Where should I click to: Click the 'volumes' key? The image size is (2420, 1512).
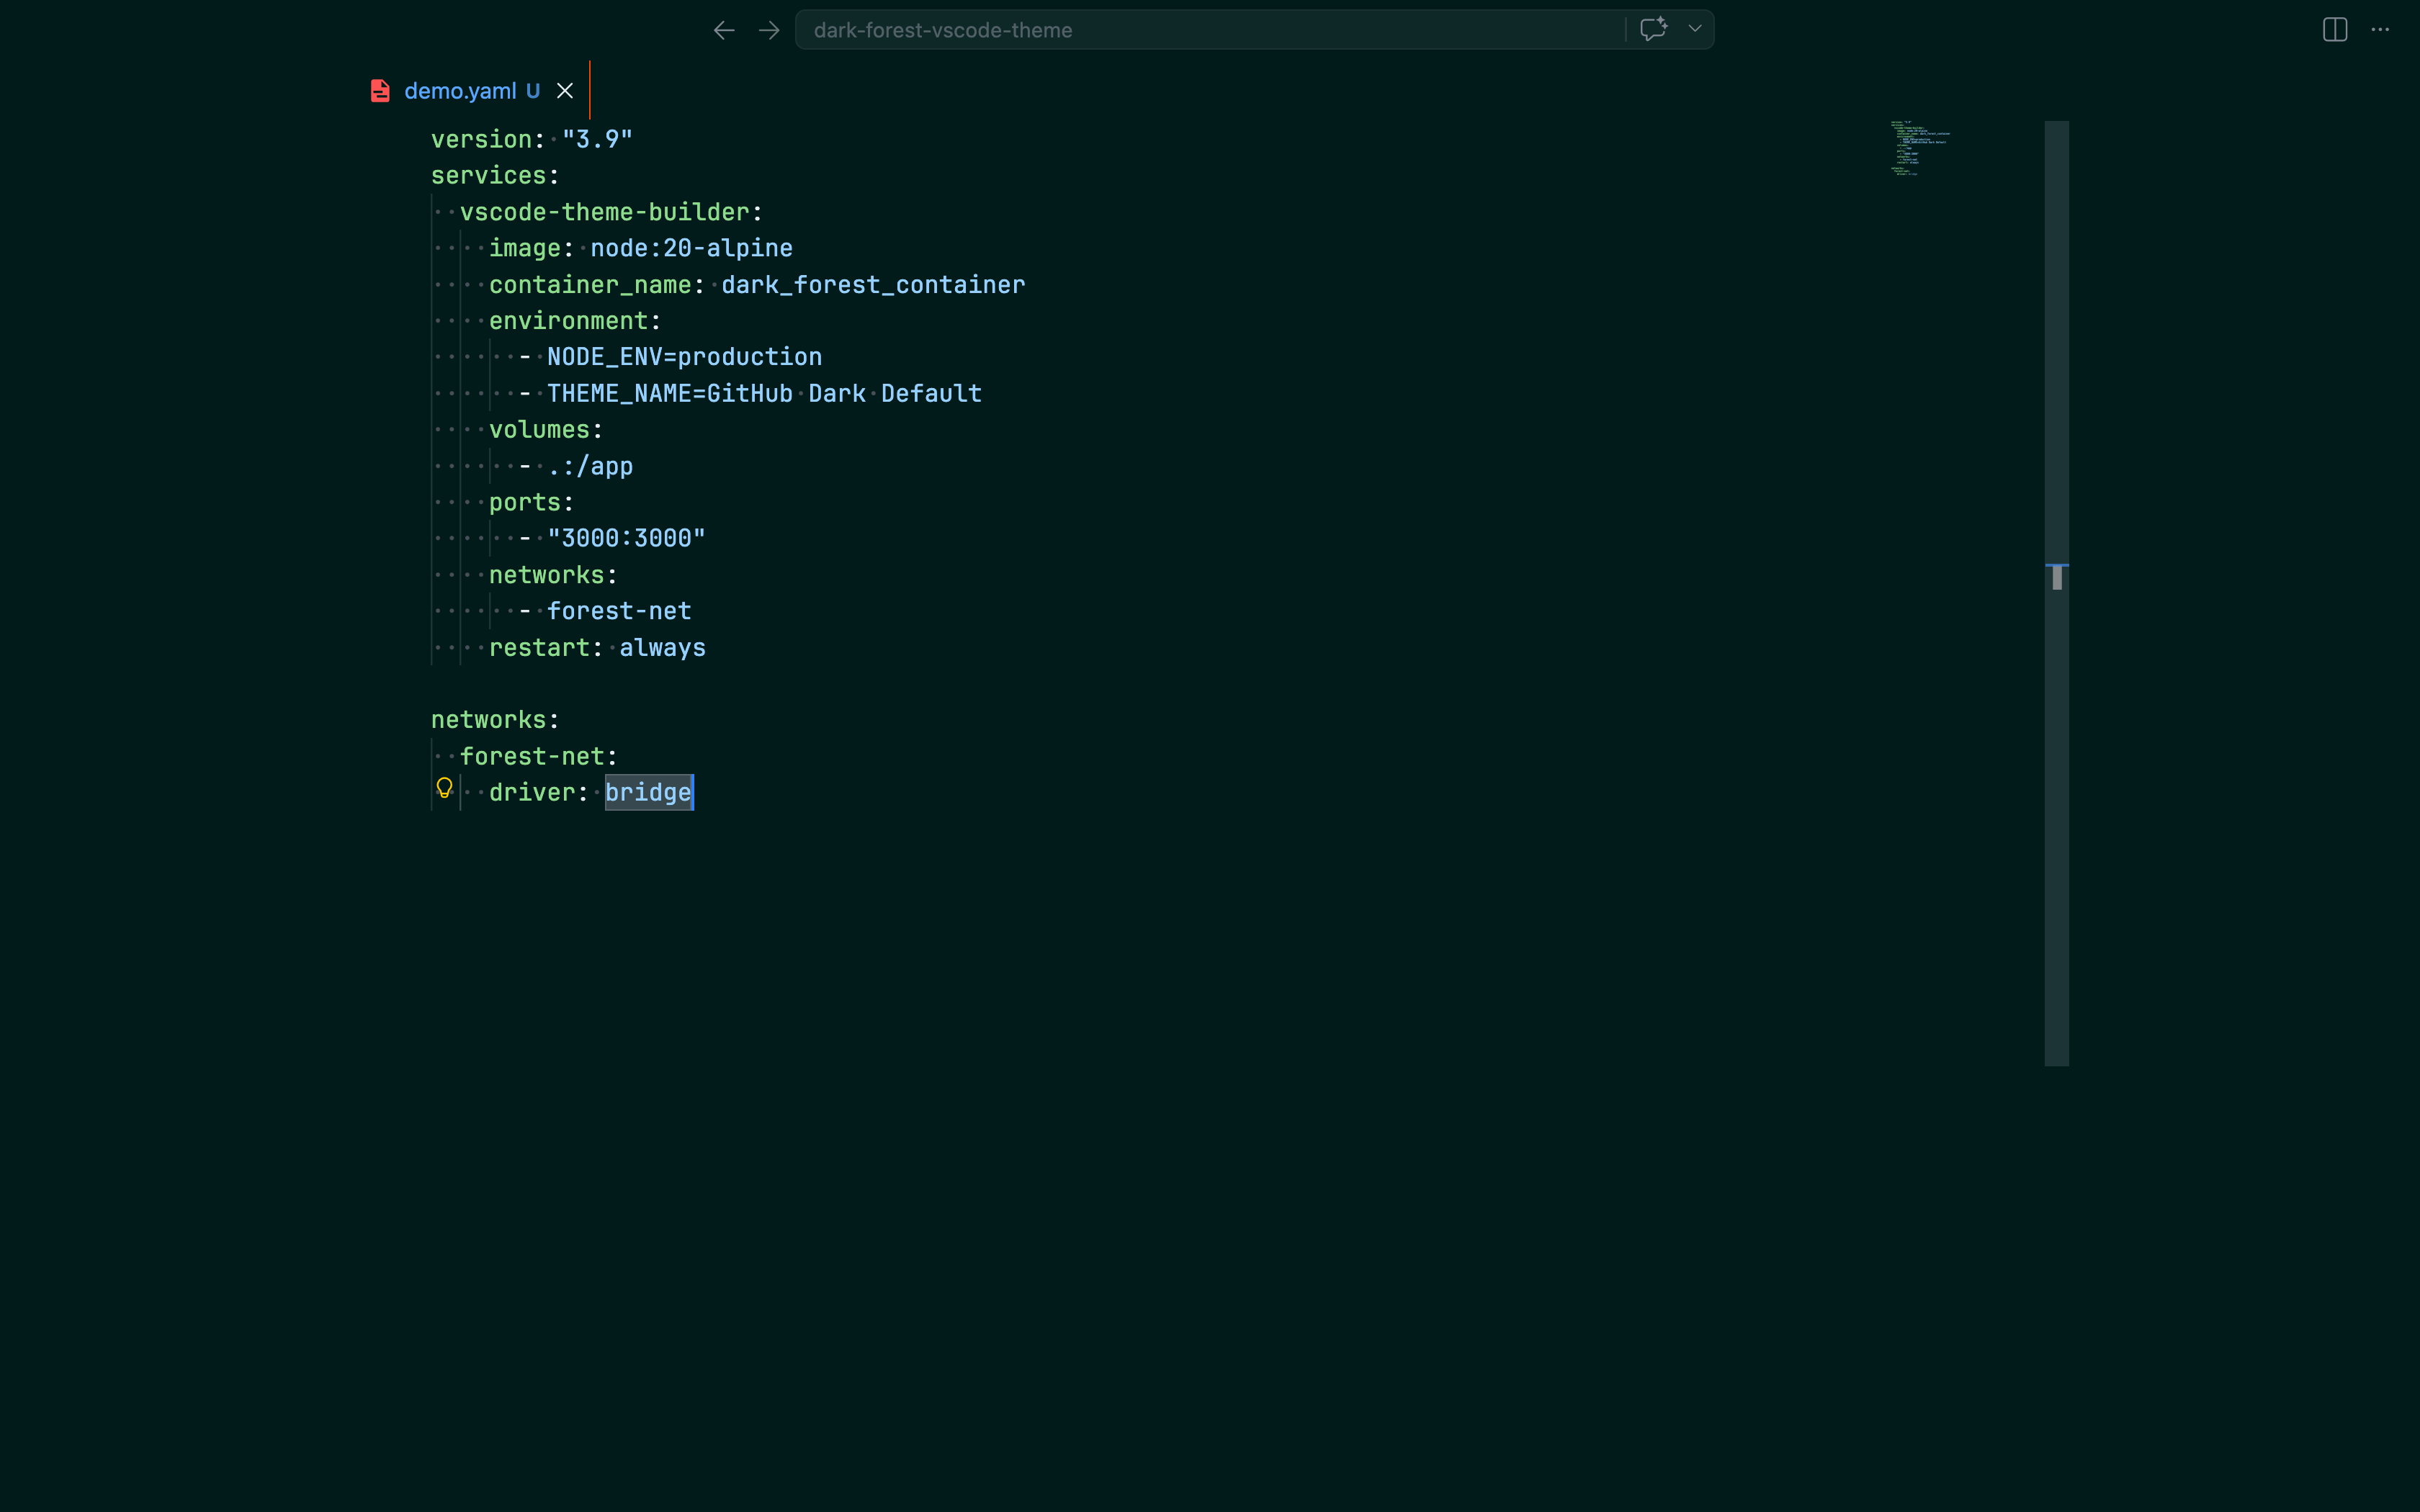(x=540, y=430)
